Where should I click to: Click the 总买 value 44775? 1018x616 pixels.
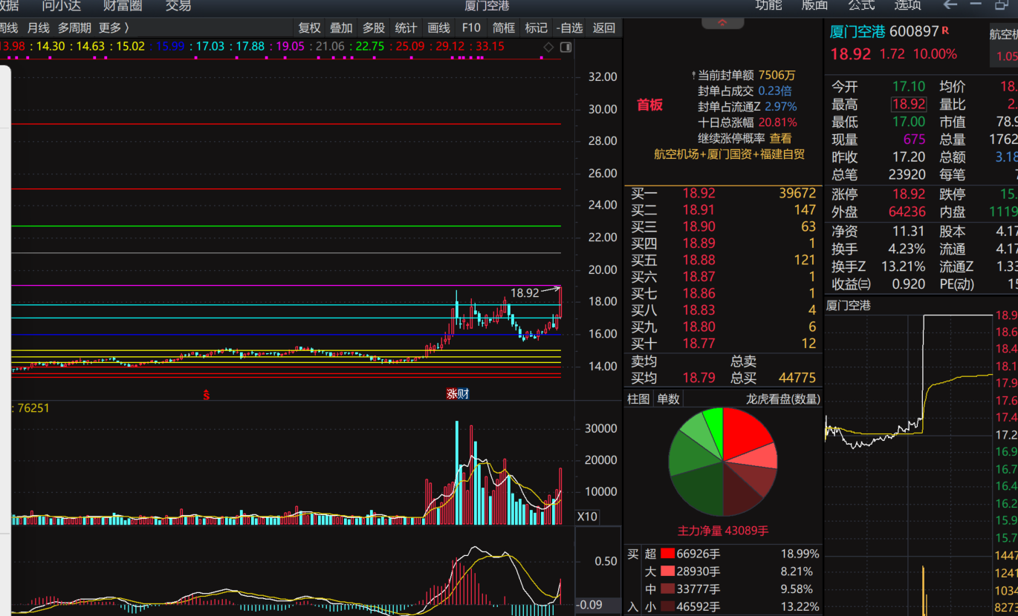pos(797,378)
